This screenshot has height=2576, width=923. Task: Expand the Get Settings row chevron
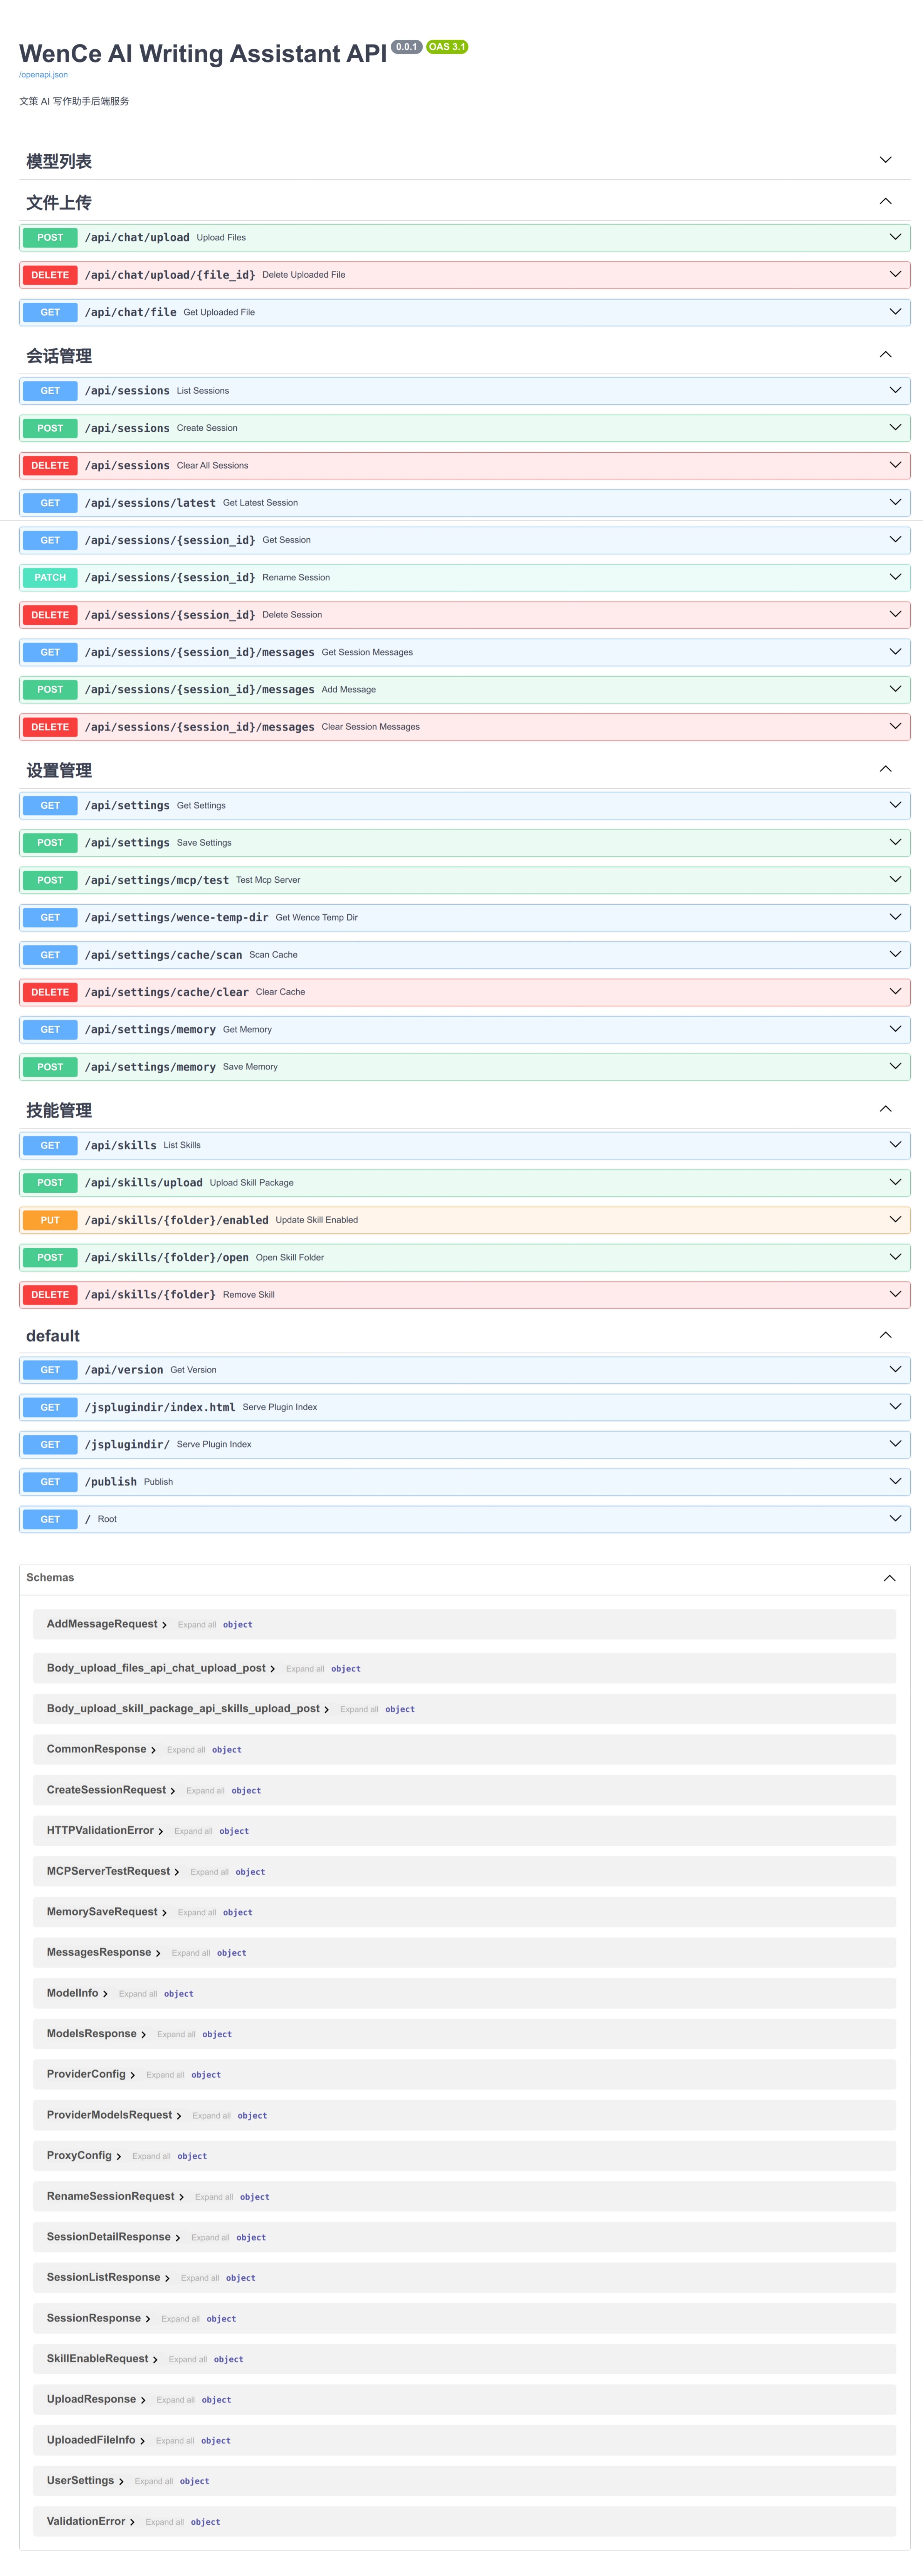point(895,805)
